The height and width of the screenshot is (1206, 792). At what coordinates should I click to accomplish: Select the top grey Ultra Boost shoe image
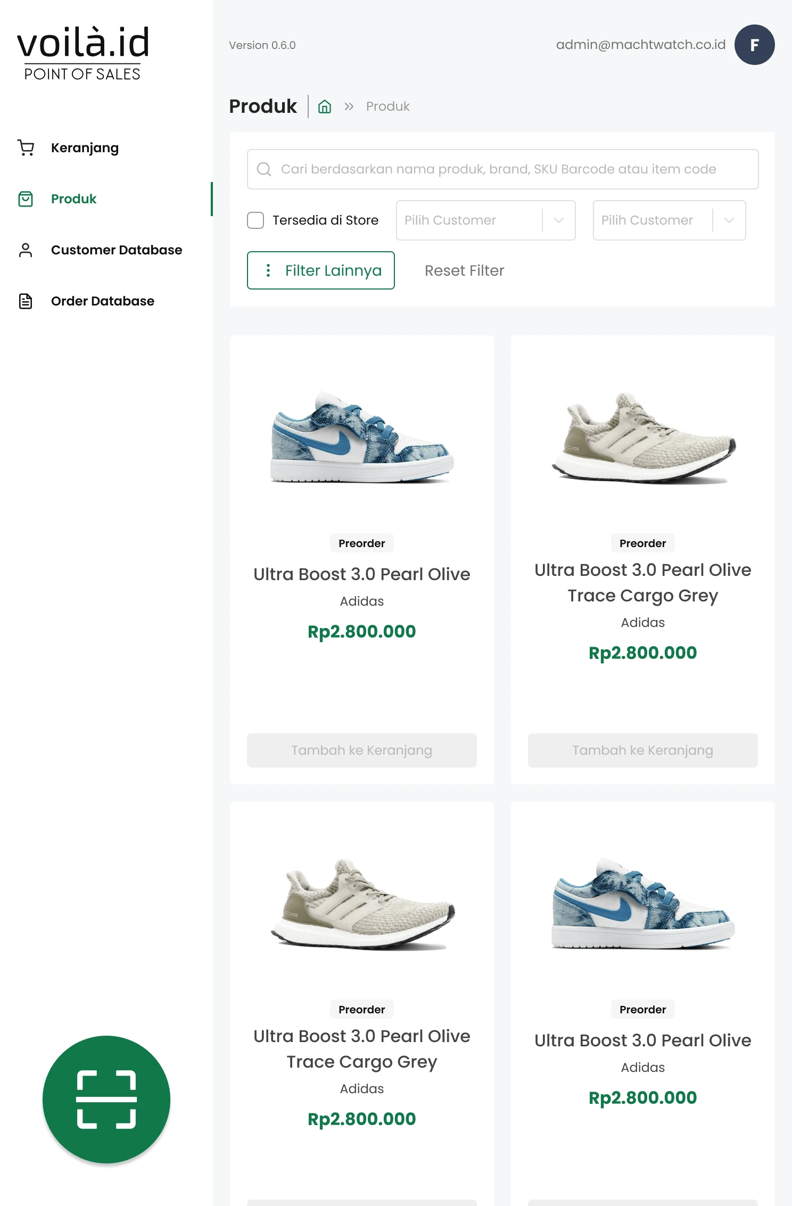(x=643, y=437)
